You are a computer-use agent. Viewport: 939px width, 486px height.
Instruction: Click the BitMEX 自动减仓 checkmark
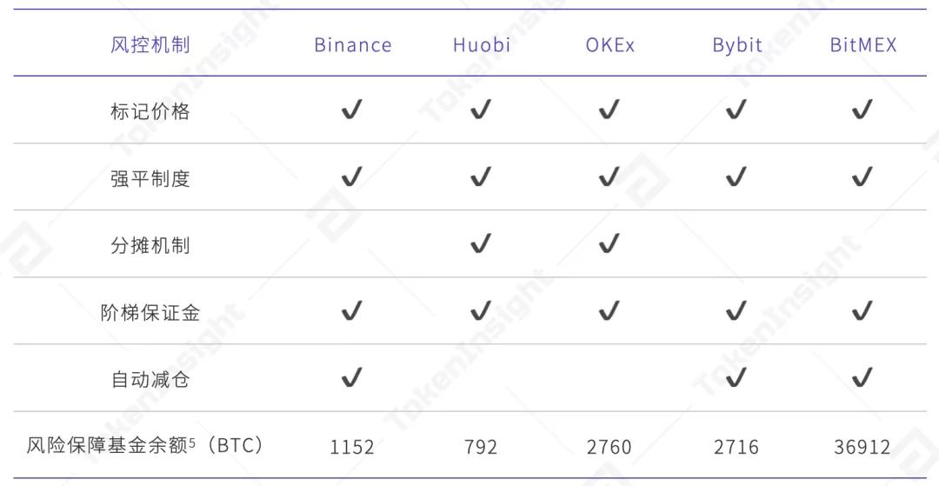(862, 377)
